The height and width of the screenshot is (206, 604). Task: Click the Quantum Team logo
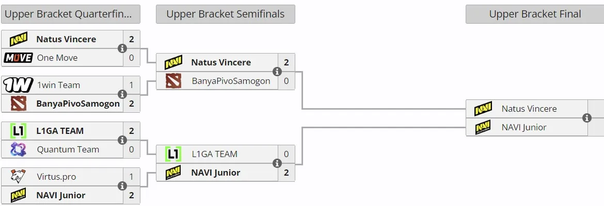(18, 149)
